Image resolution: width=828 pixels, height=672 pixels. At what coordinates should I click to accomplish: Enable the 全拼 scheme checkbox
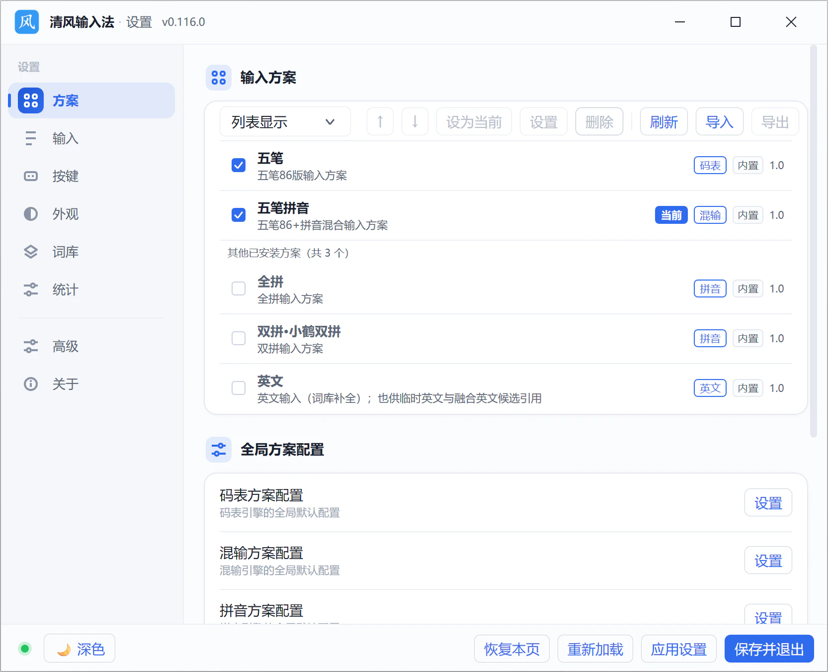tap(239, 288)
